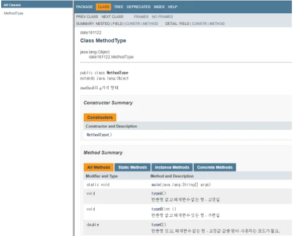Viewport: 293px width, 236px height.
Task: Switch to the Instance Methods tab
Action: [172, 167]
